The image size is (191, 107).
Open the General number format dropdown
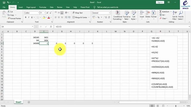point(109,13)
